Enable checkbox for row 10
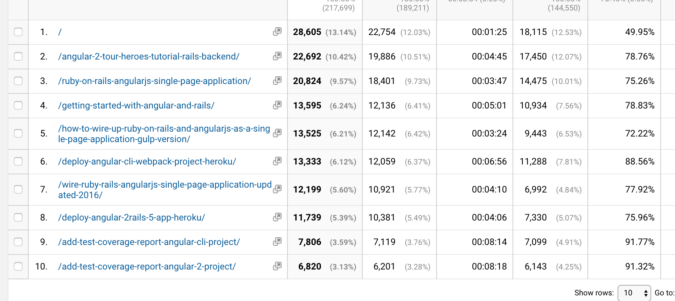 [x=18, y=266]
